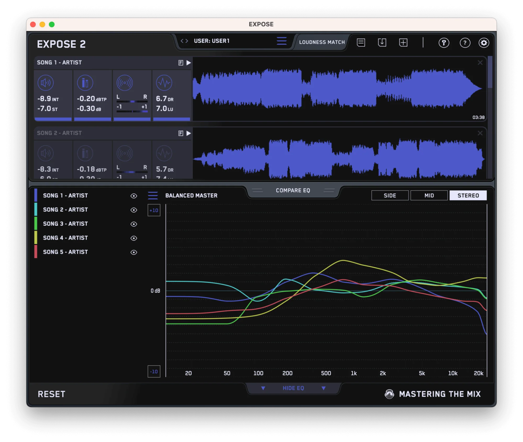Toggle visibility of Song 1 EQ curve
The height and width of the screenshot is (442, 523).
pyautogui.click(x=134, y=196)
